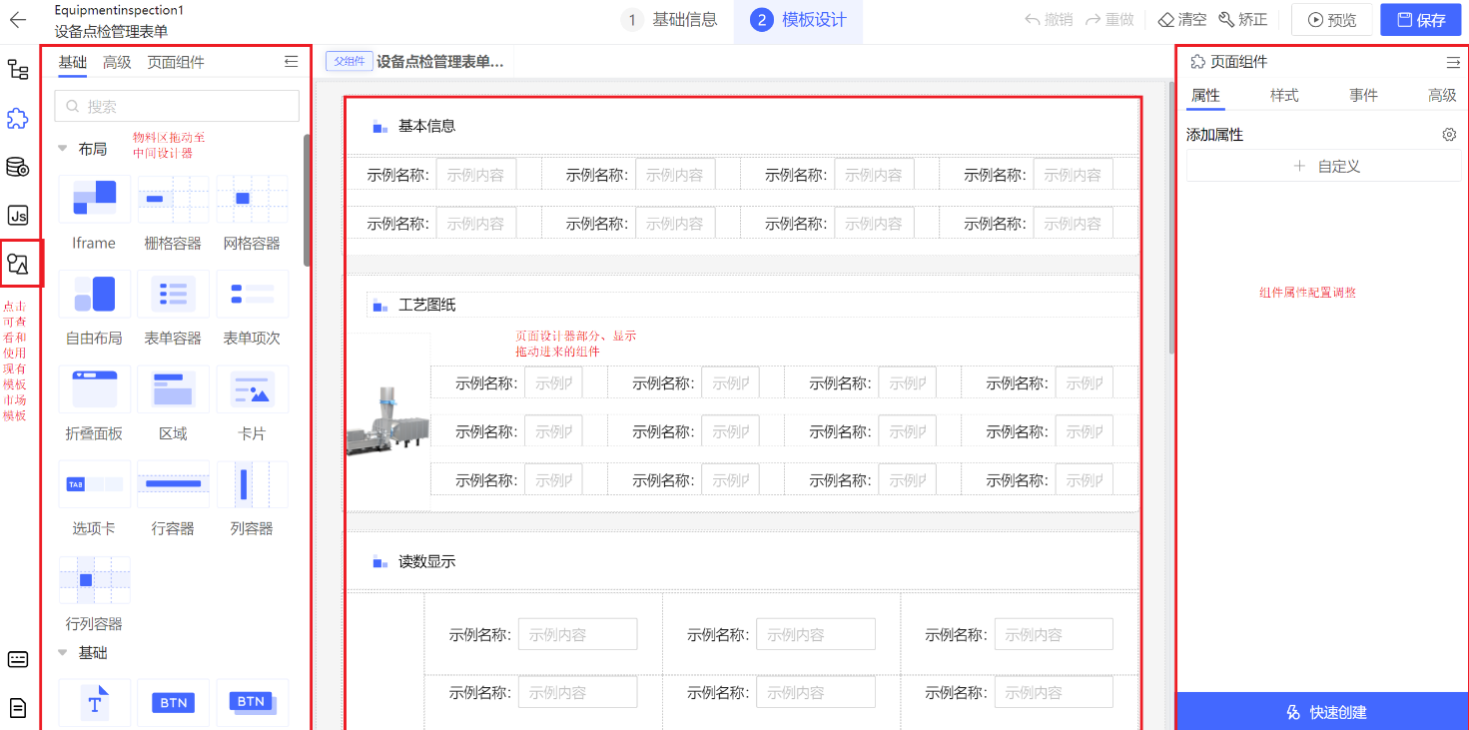Click the 搜索 component search field

[x=177, y=106]
